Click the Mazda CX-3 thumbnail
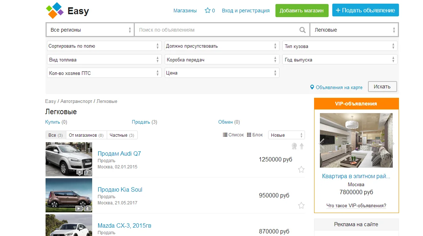 point(69,225)
